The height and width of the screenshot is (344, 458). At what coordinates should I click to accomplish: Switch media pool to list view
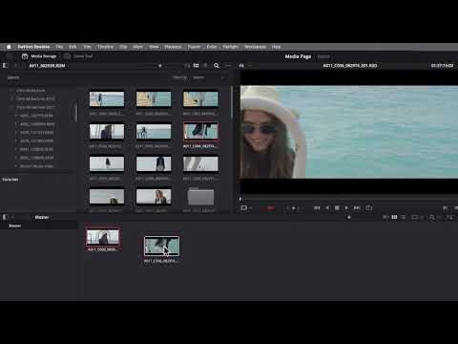404,217
